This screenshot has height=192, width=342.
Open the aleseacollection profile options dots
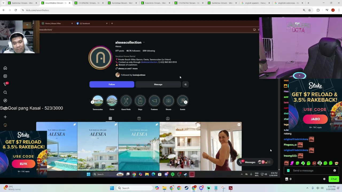click(x=144, y=42)
